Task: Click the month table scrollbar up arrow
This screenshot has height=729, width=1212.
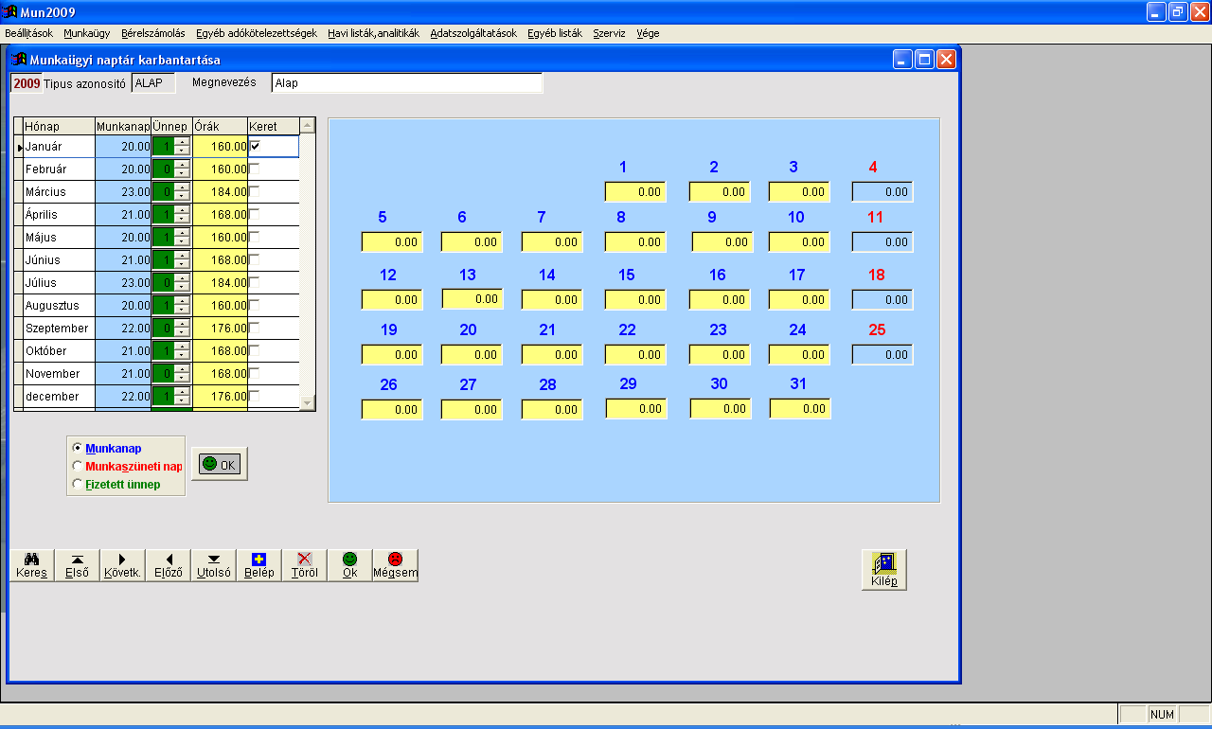Action: pyautogui.click(x=307, y=125)
